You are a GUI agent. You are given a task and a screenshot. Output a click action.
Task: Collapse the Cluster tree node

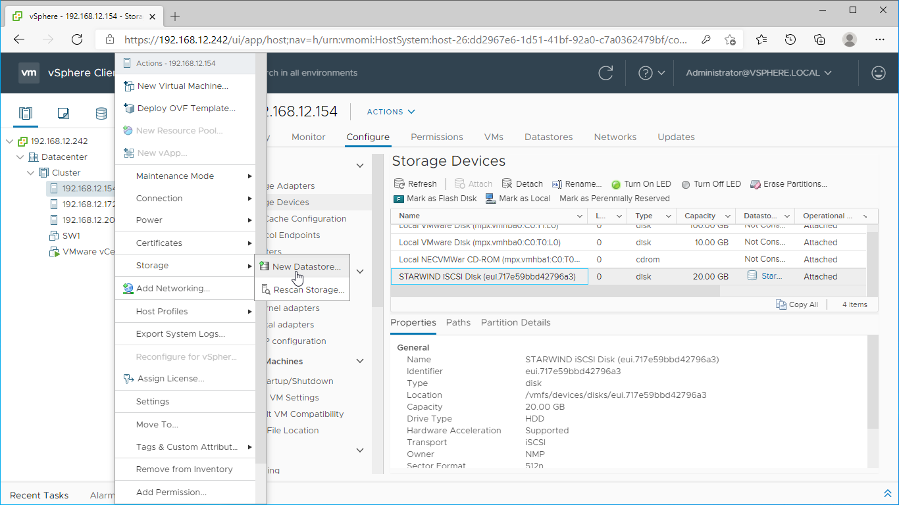click(x=31, y=172)
